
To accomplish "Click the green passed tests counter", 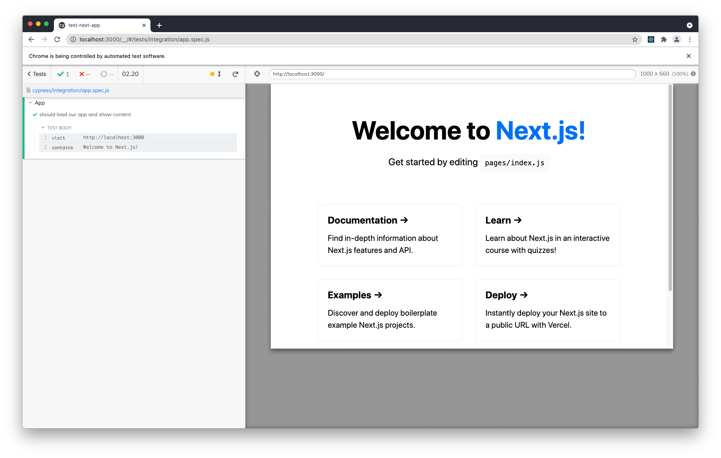I will [x=63, y=74].
